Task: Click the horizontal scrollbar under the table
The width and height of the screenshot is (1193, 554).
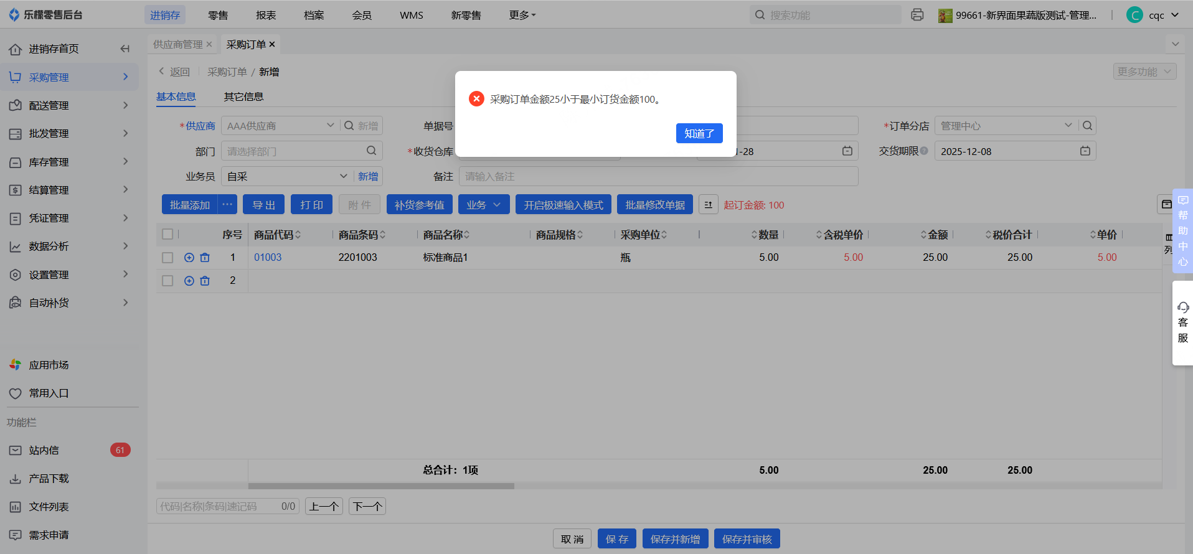Action: coord(381,486)
